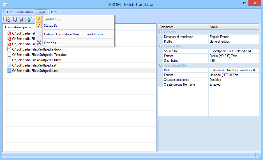Click the menu bar drag handle beside File
263x160 pixels.
(x=4, y=12)
